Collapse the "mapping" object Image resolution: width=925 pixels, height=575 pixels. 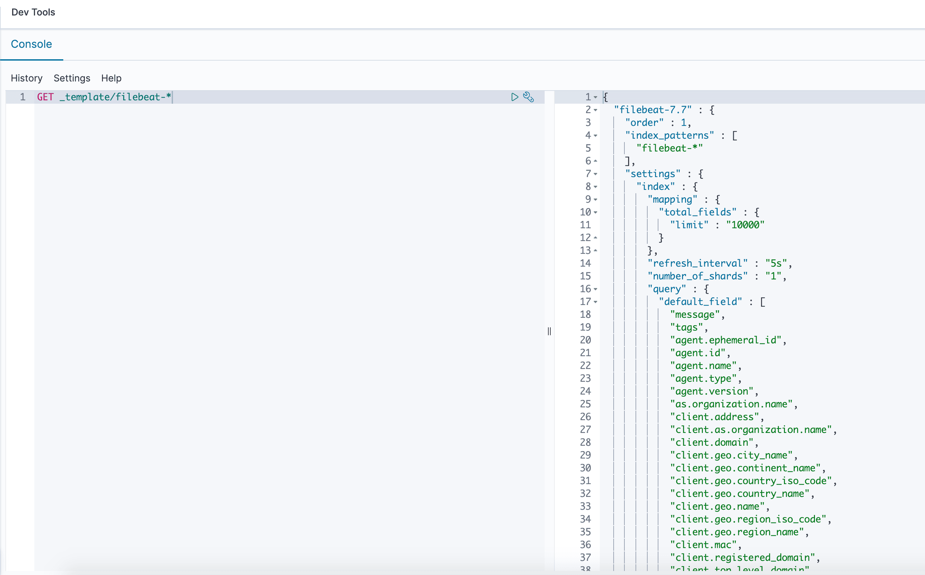pyautogui.click(x=595, y=200)
